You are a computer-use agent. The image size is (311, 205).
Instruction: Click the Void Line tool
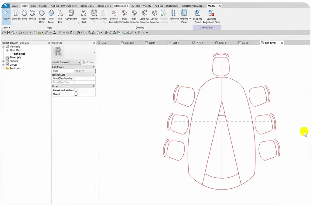[60, 16]
